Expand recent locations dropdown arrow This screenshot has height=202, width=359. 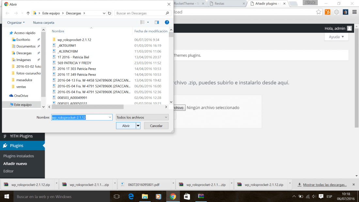coord(22,13)
